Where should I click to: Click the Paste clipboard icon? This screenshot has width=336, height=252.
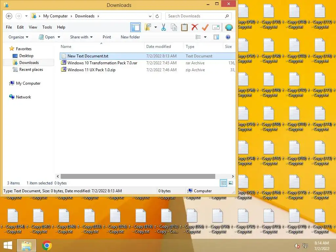(x=184, y=27)
